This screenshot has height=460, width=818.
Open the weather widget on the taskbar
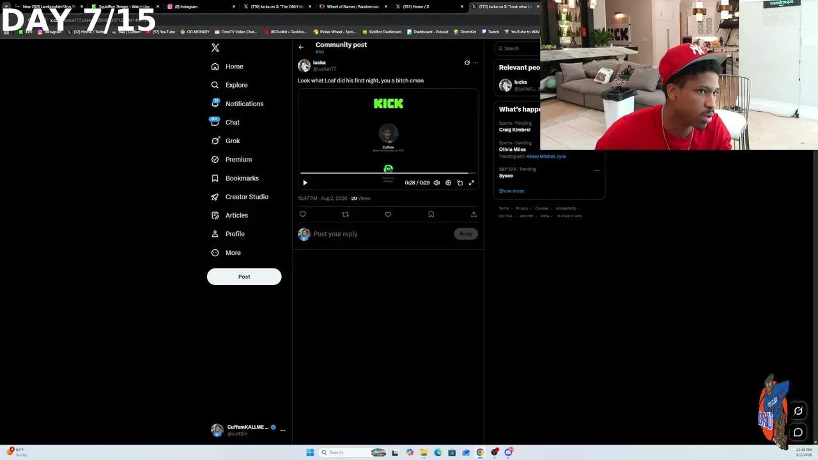coord(17,452)
